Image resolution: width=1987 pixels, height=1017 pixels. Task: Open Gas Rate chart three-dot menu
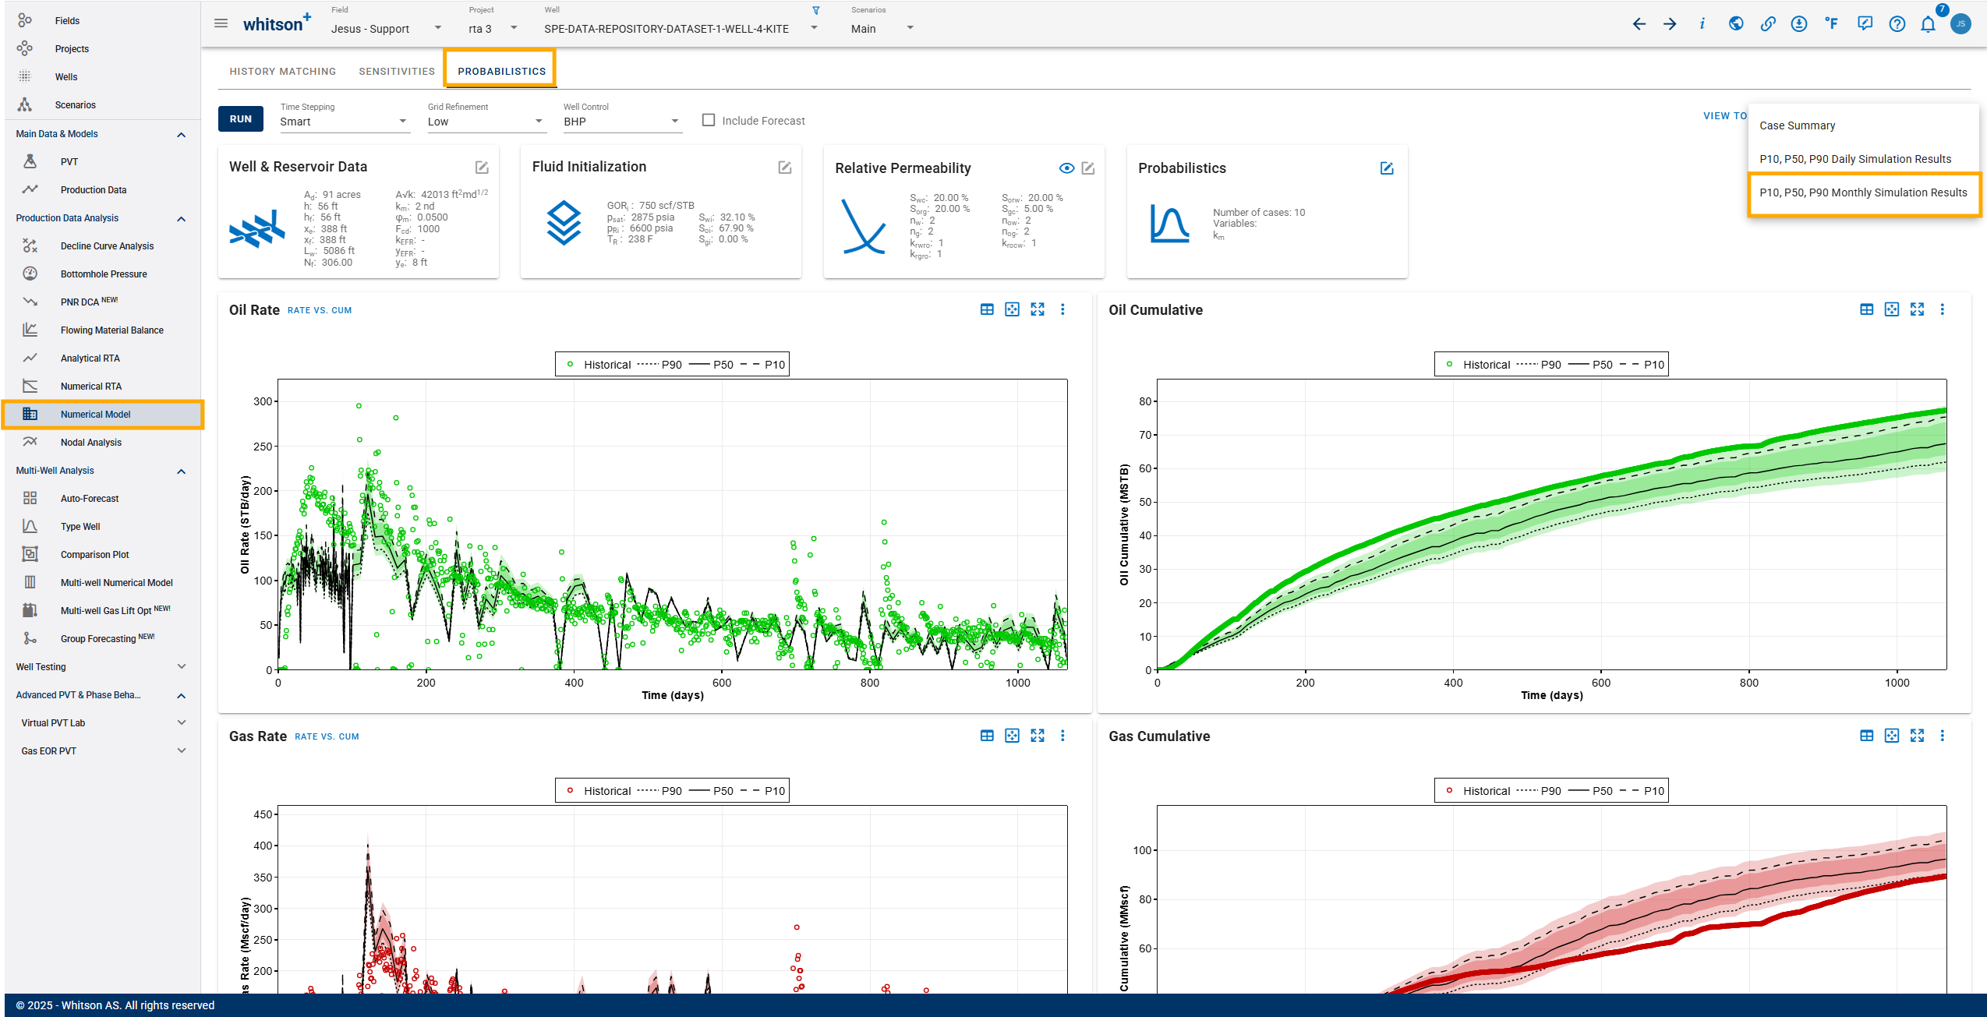tap(1062, 736)
